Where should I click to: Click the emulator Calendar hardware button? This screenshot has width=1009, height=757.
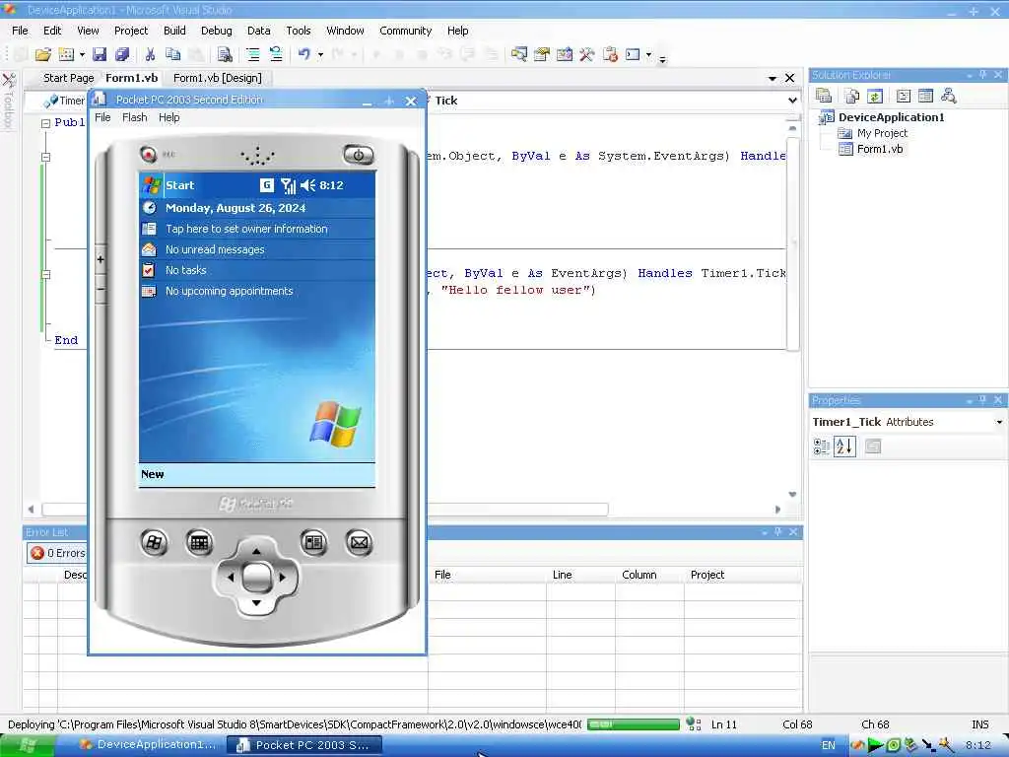point(199,543)
